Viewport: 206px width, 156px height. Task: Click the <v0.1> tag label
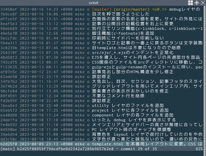(159, 9)
